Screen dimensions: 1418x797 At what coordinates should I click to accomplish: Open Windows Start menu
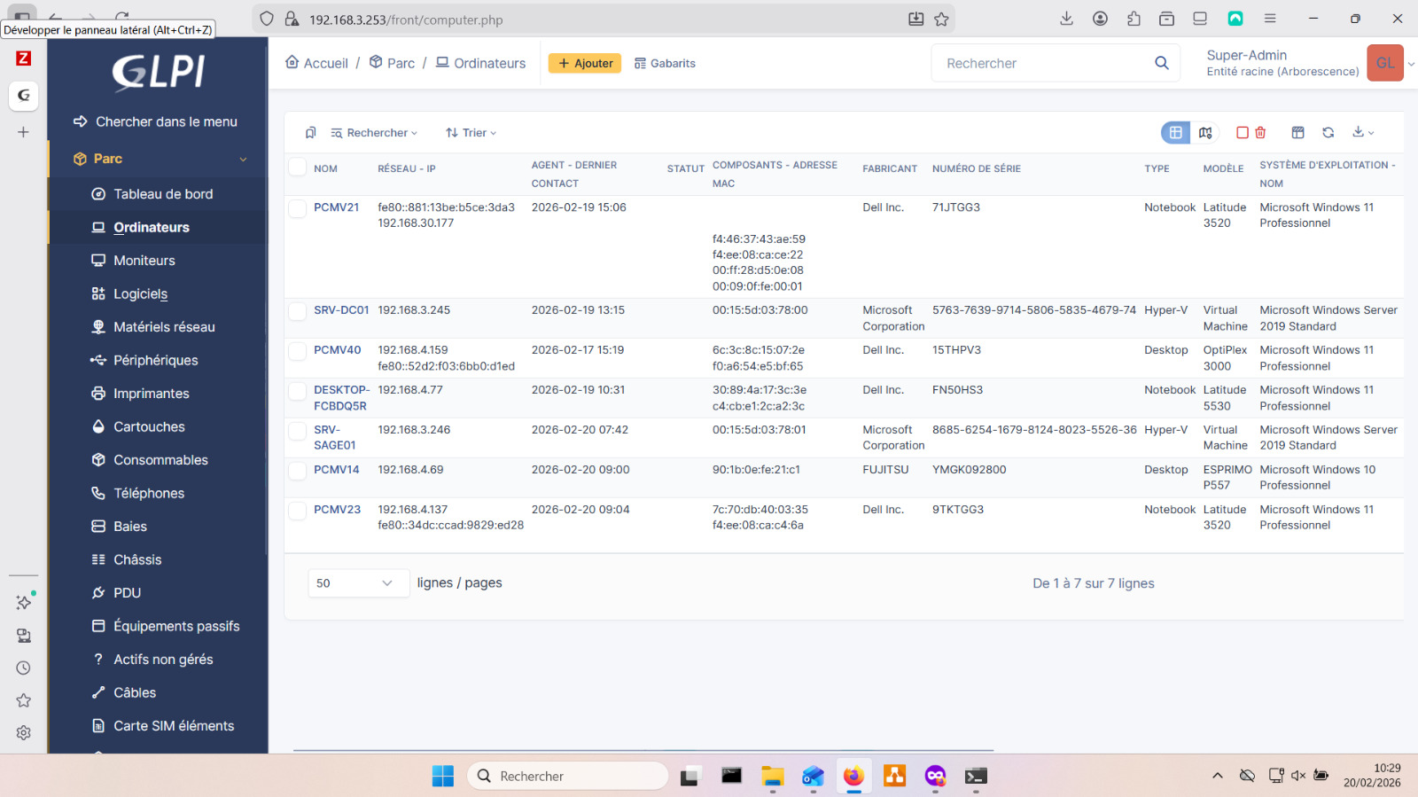click(443, 776)
